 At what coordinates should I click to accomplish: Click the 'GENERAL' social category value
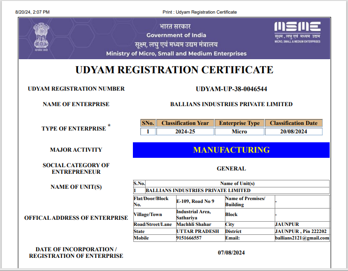(x=231, y=169)
